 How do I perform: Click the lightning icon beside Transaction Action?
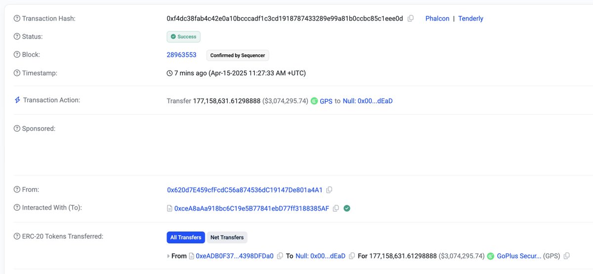point(17,100)
